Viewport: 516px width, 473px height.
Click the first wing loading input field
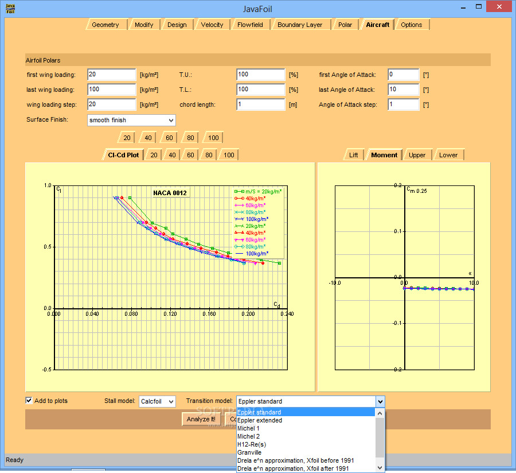point(112,75)
